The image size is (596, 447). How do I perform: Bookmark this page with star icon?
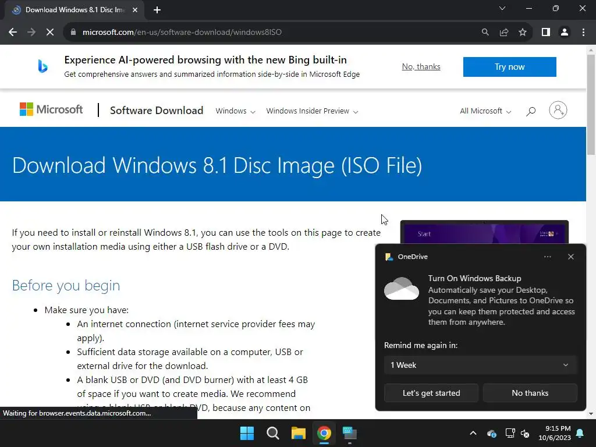pyautogui.click(x=523, y=33)
